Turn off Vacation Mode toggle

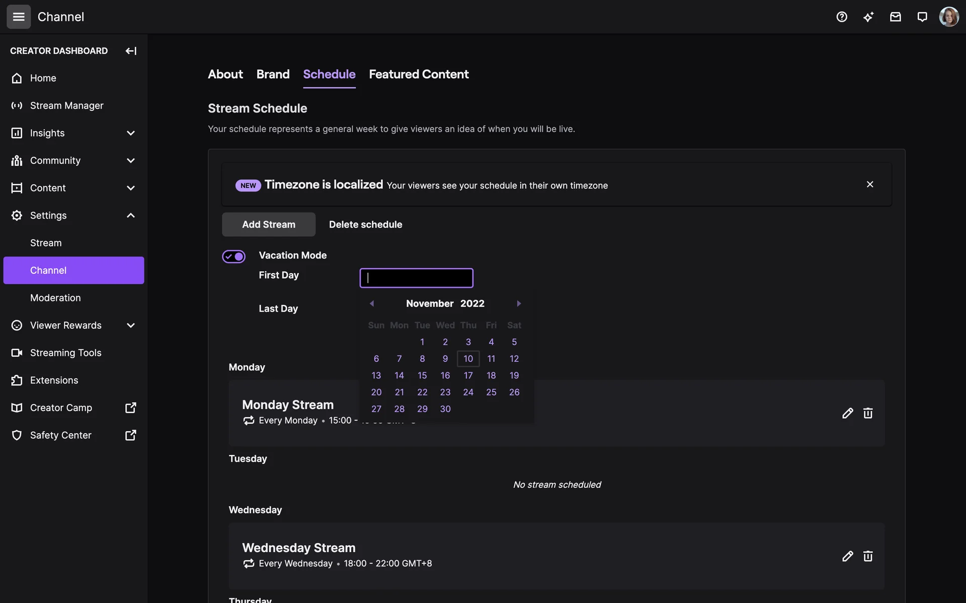(234, 256)
